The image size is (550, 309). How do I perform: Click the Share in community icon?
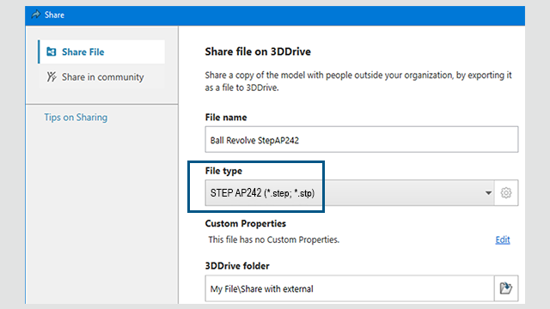52,76
